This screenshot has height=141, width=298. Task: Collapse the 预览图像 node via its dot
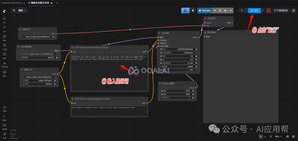[x=205, y=32]
